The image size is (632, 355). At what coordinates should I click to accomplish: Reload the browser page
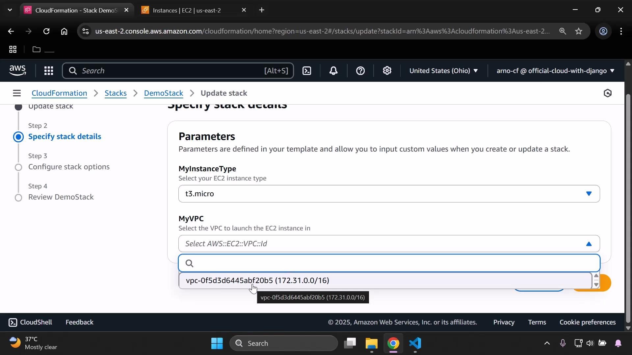46,31
